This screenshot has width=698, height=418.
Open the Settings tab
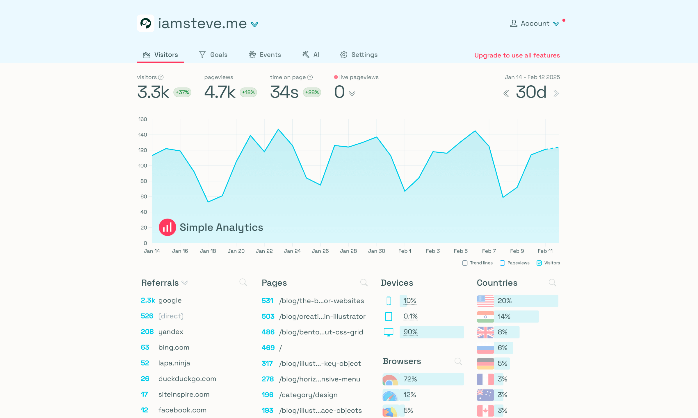point(359,55)
